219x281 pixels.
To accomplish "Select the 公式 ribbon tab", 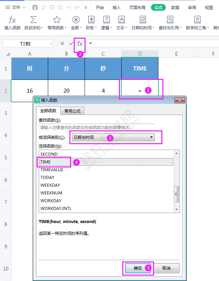I will tap(158, 7).
